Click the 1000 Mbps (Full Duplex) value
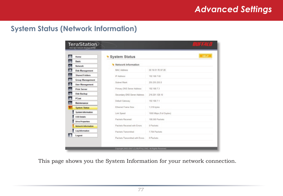Screen dimensions: 283x196 (x=160, y=113)
